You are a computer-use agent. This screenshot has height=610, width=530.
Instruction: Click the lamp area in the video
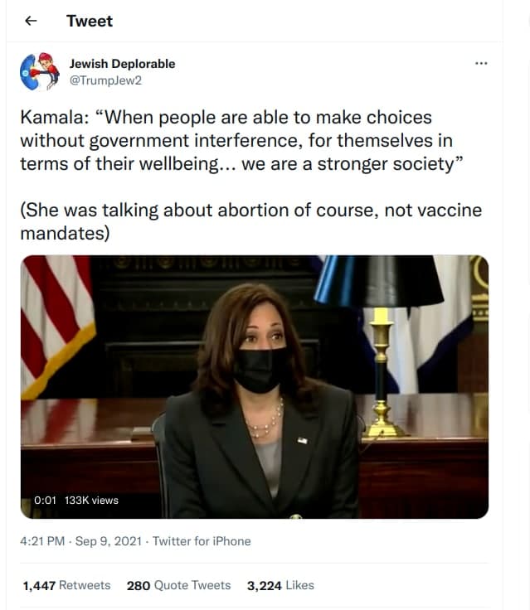click(x=380, y=344)
